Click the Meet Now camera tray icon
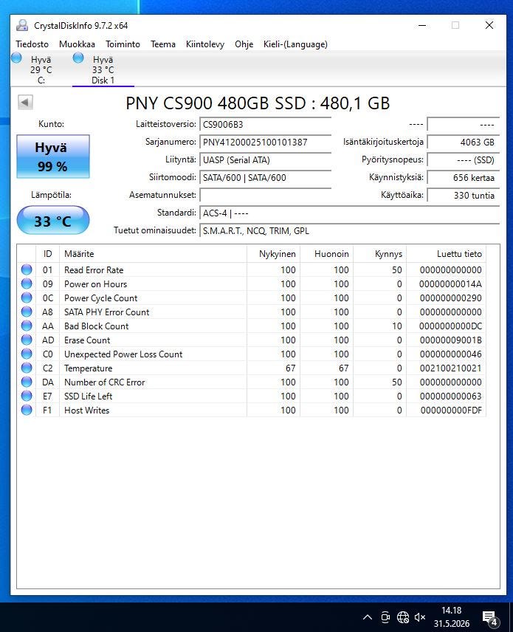 pos(385,617)
